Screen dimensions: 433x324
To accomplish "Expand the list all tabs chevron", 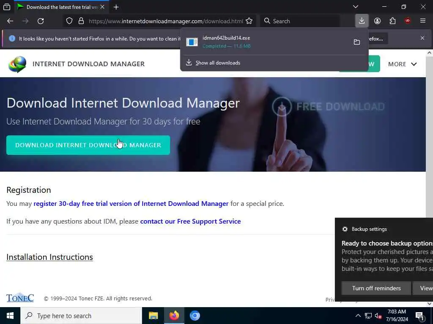I will [355, 7].
